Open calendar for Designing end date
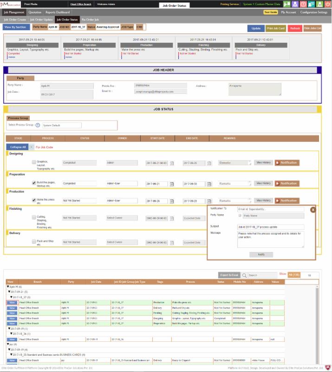The height and width of the screenshot is (372, 332). pyautogui.click(x=209, y=163)
